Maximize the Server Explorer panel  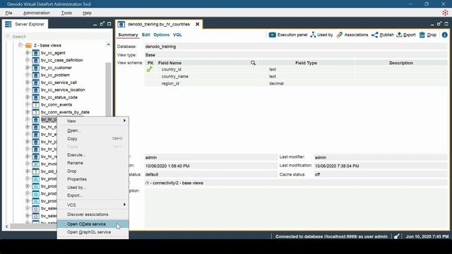(x=109, y=24)
